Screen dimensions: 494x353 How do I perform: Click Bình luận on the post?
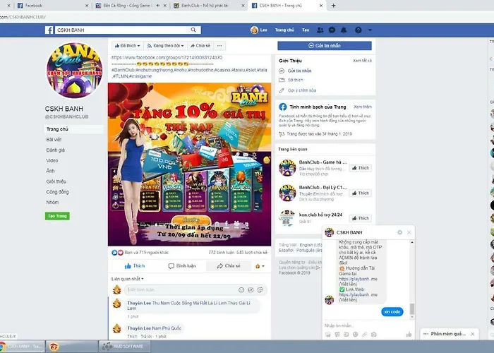tap(182, 266)
